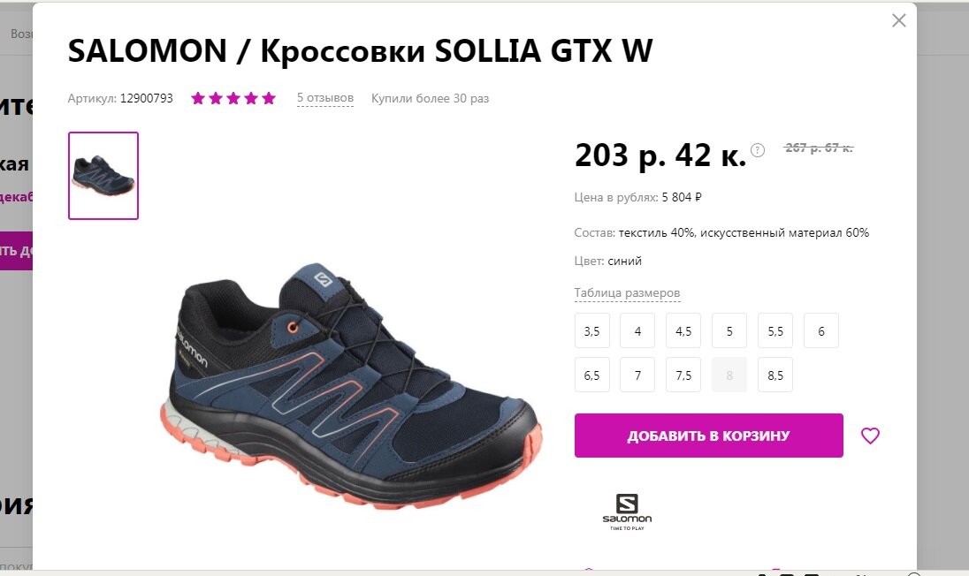The image size is (969, 576).
Task: Select the sneaker thumbnail image
Action: (103, 176)
